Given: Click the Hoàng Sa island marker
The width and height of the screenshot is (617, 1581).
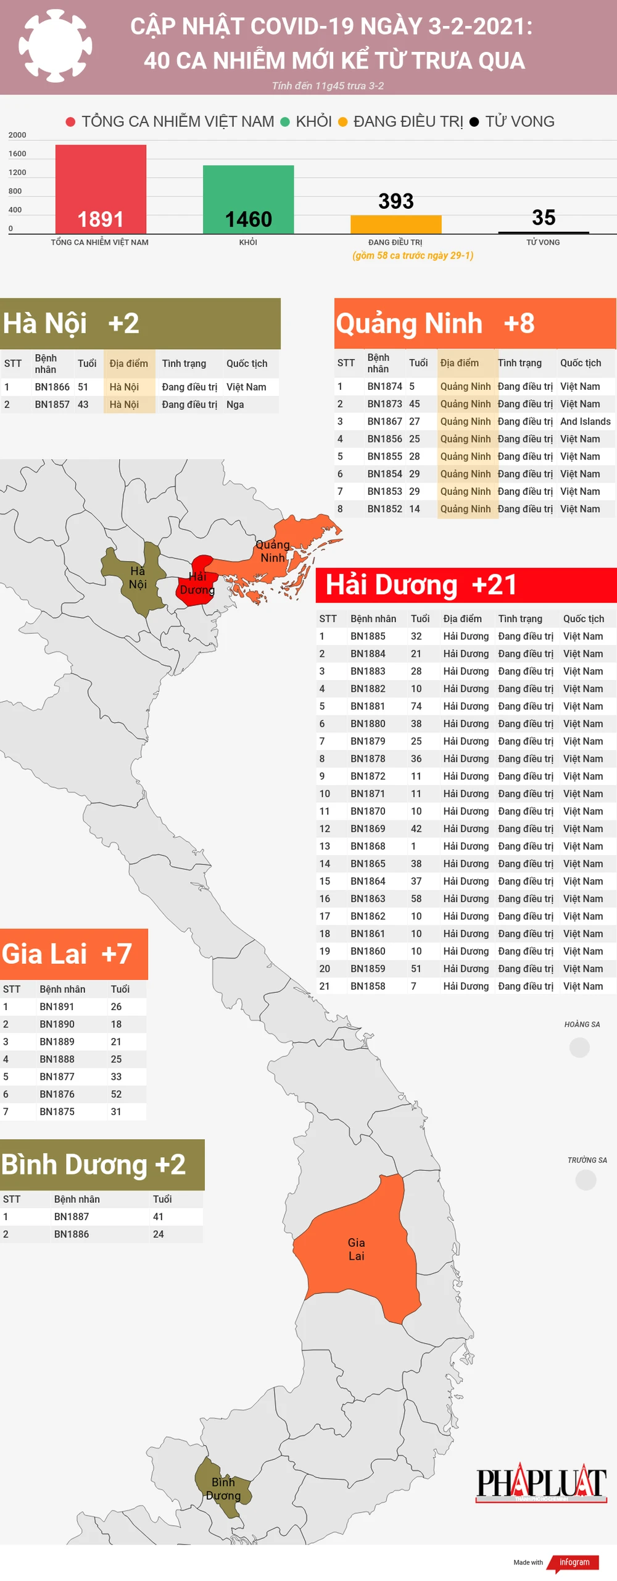Looking at the screenshot, I should point(579,1047).
